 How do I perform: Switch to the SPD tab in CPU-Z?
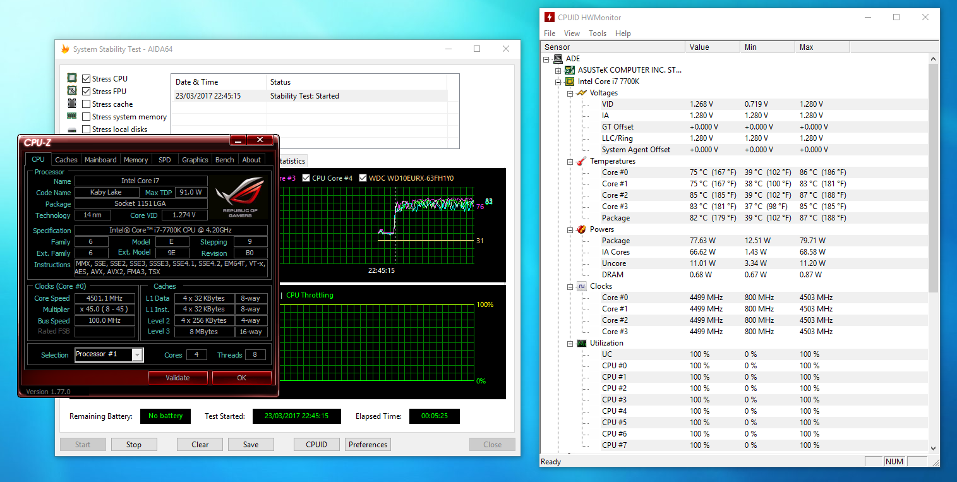(x=165, y=160)
